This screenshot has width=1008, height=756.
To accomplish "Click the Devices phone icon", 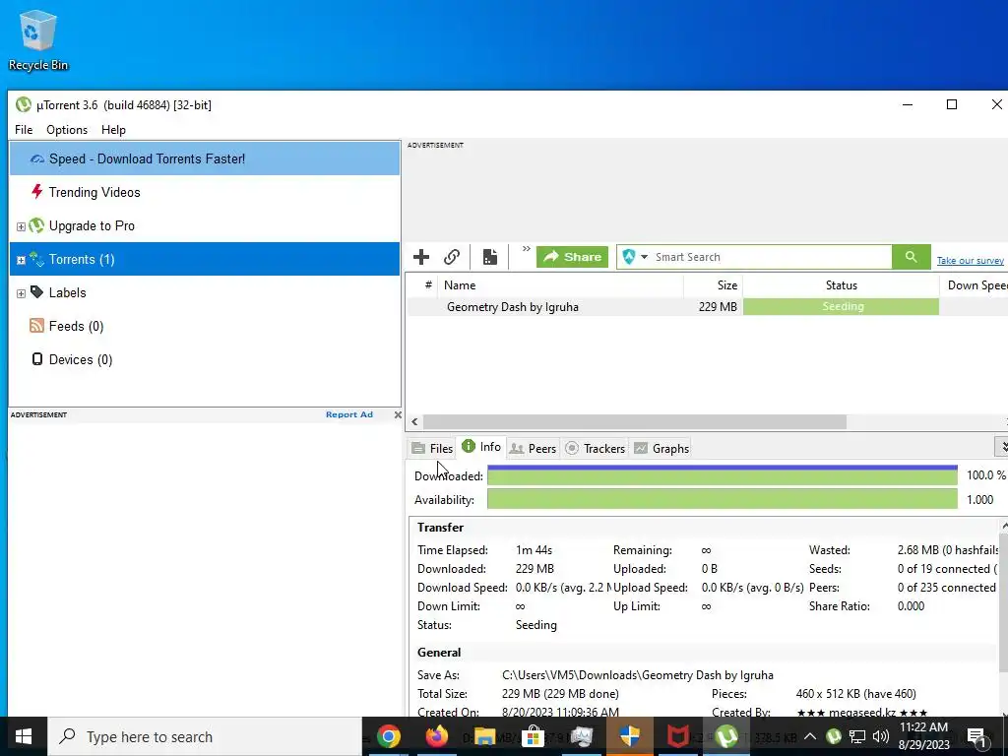I will [x=37, y=359].
